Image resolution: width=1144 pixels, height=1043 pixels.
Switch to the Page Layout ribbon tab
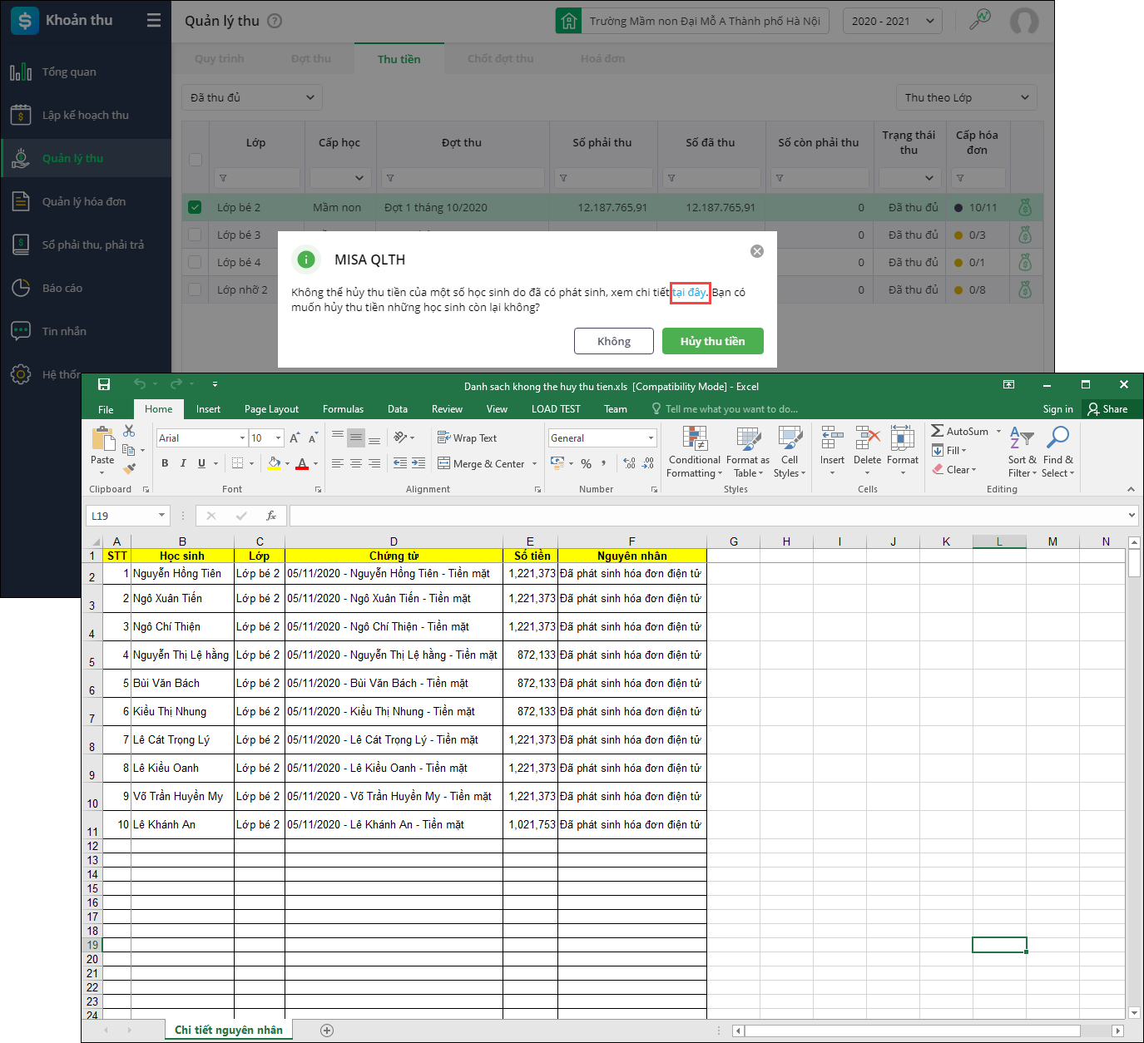[x=271, y=409]
